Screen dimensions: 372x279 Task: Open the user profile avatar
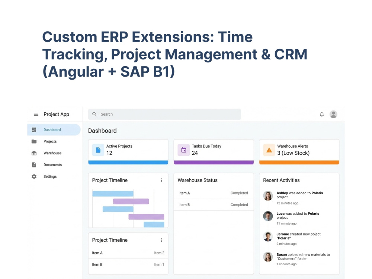pyautogui.click(x=333, y=114)
